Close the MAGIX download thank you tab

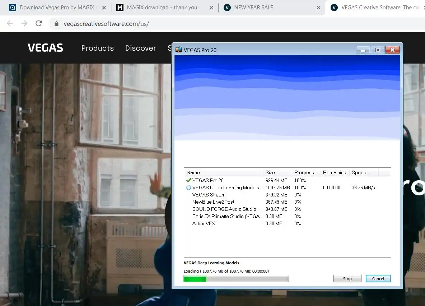[x=211, y=8]
